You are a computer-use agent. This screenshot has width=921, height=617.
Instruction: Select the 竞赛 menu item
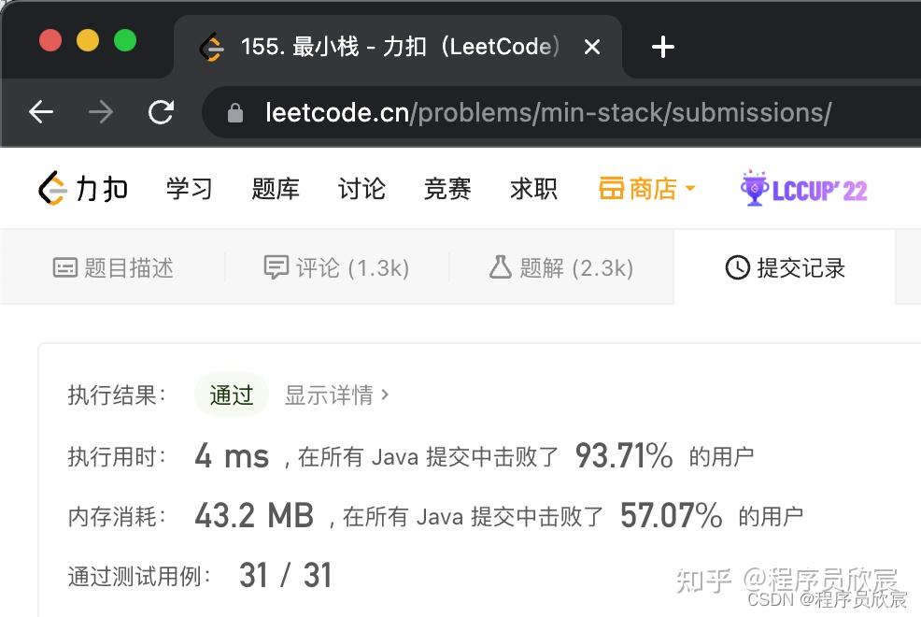click(446, 188)
